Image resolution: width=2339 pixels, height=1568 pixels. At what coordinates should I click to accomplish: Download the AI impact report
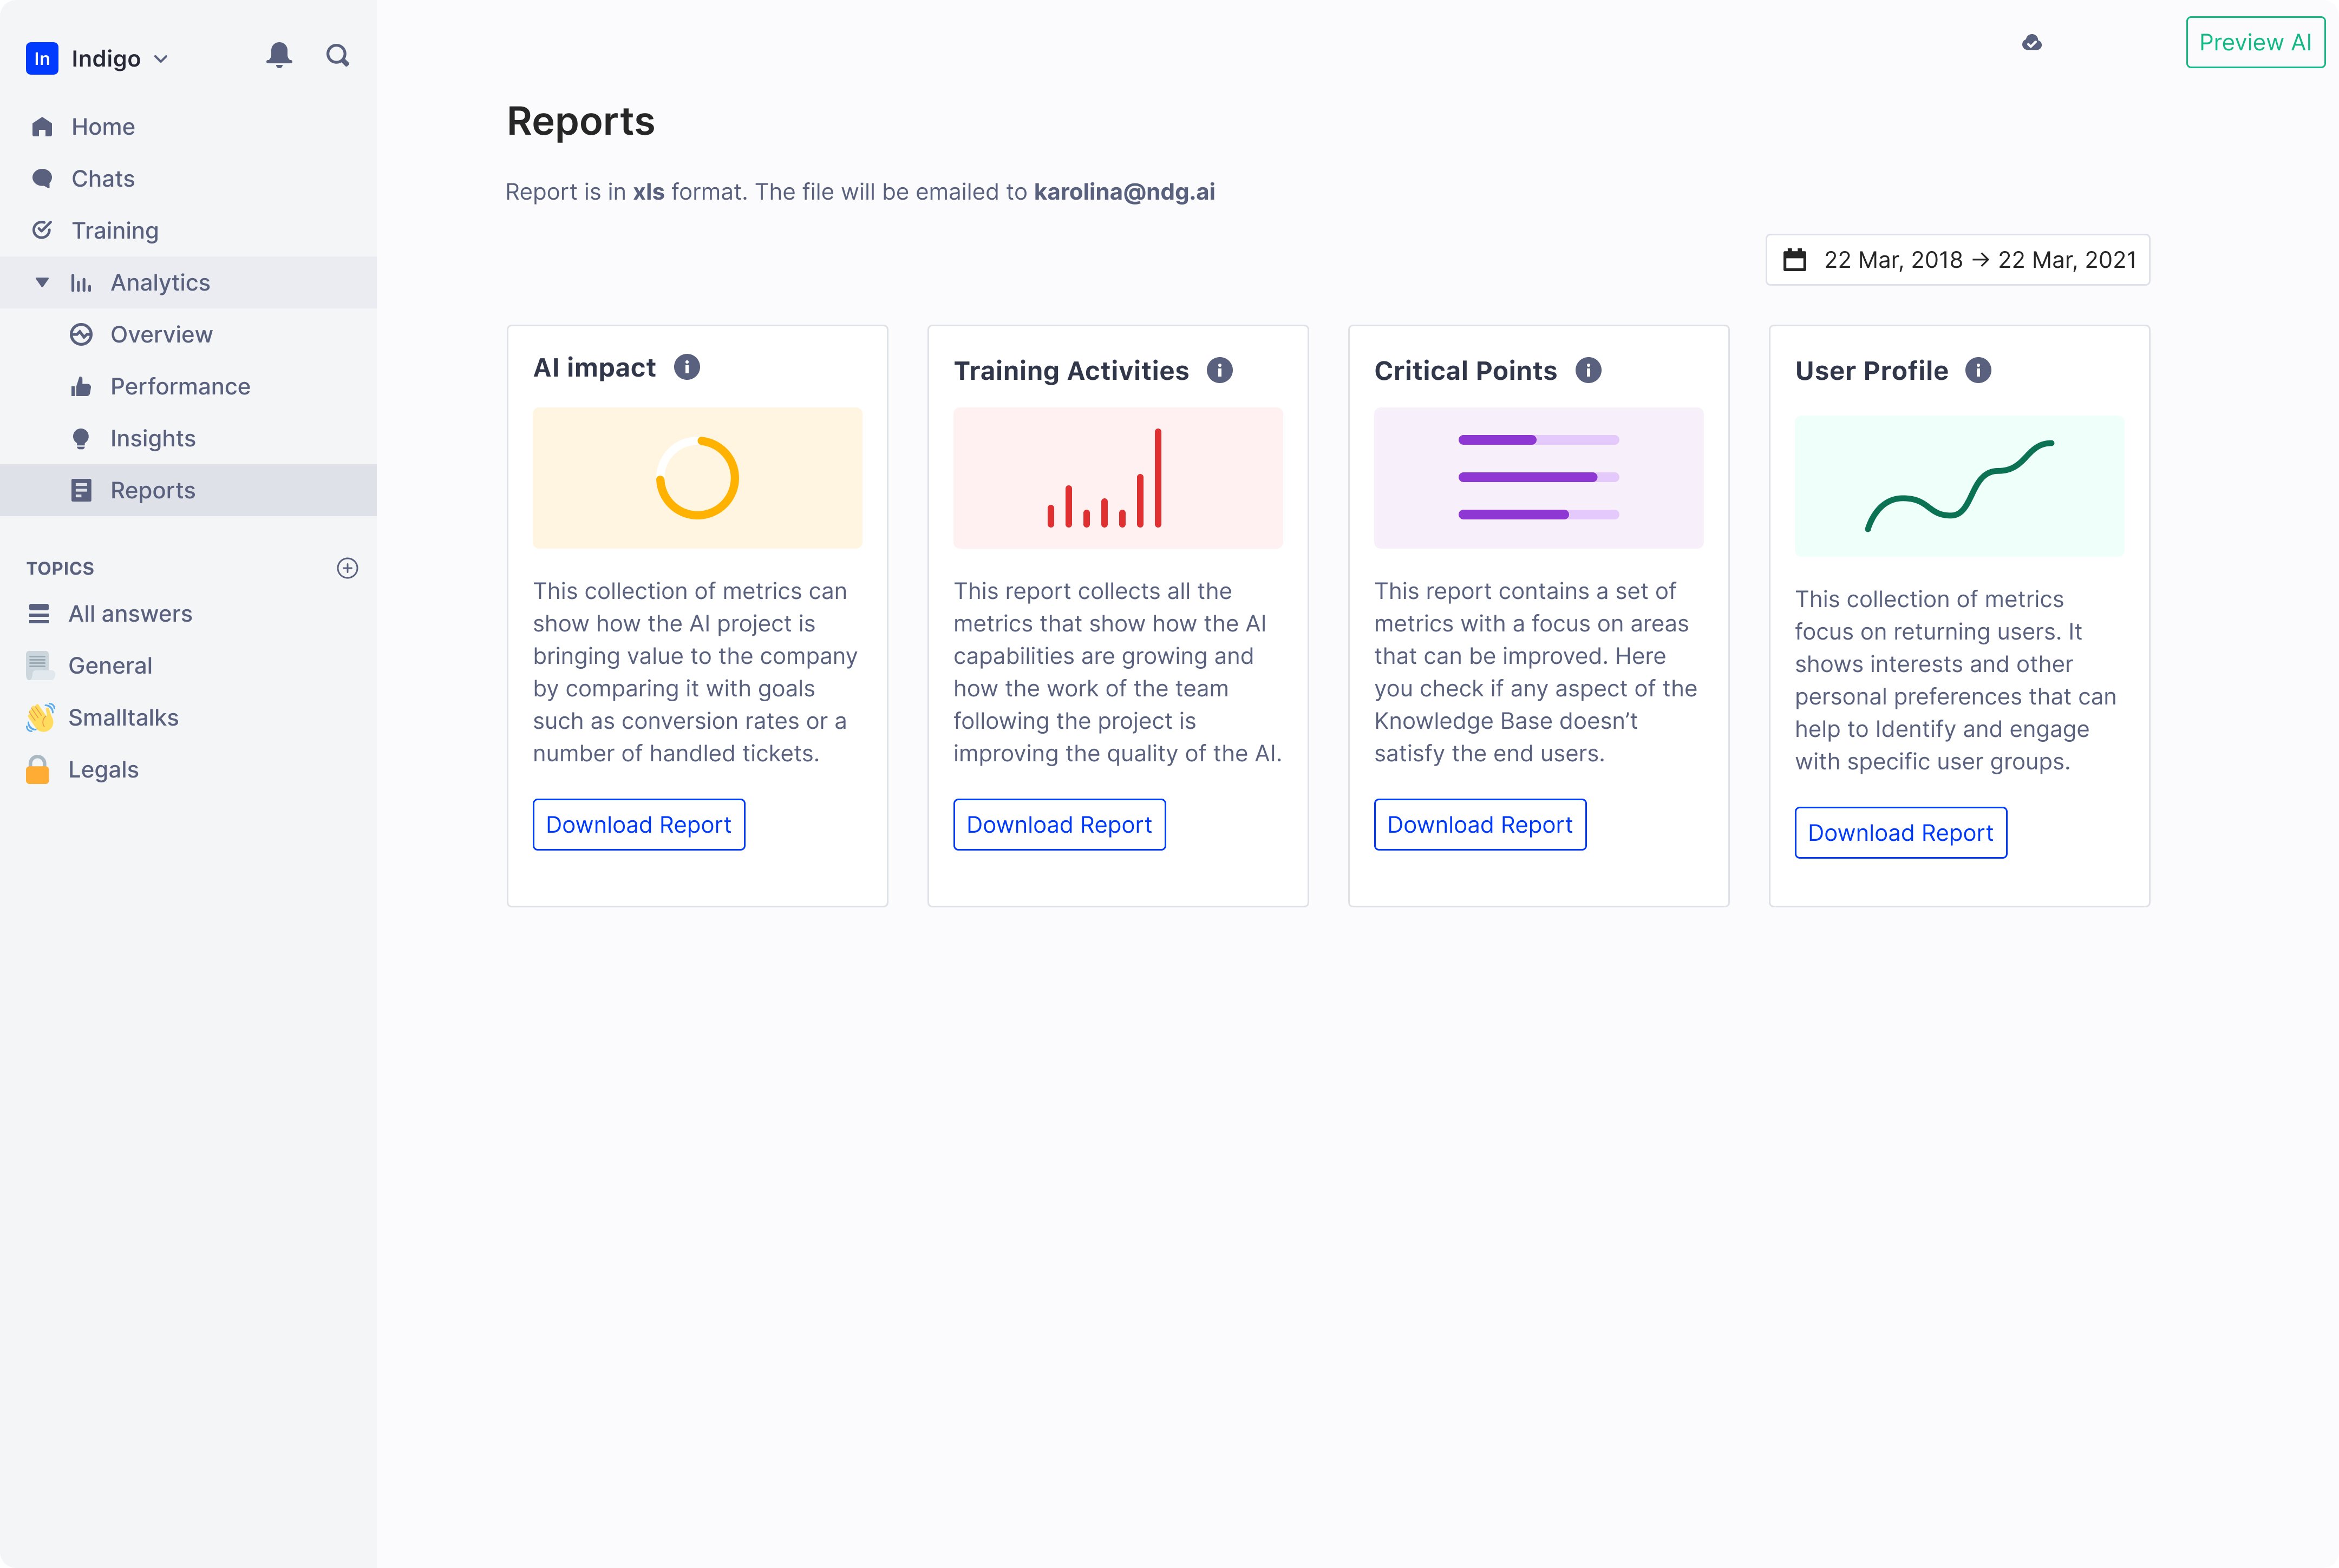[638, 825]
